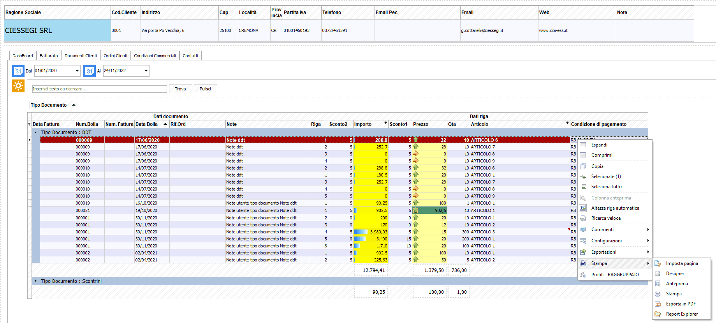Click the Stampa printer icon in submenu
This screenshot has height=323, width=716.
(x=658, y=294)
